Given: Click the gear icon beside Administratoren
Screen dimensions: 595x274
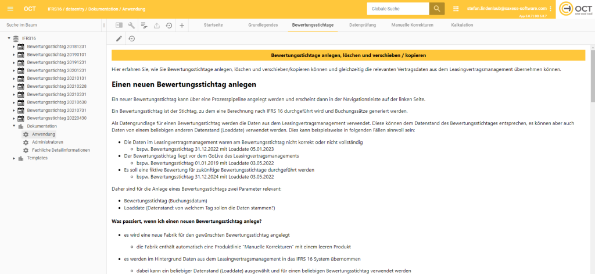Looking at the screenshot, I should 26,142.
